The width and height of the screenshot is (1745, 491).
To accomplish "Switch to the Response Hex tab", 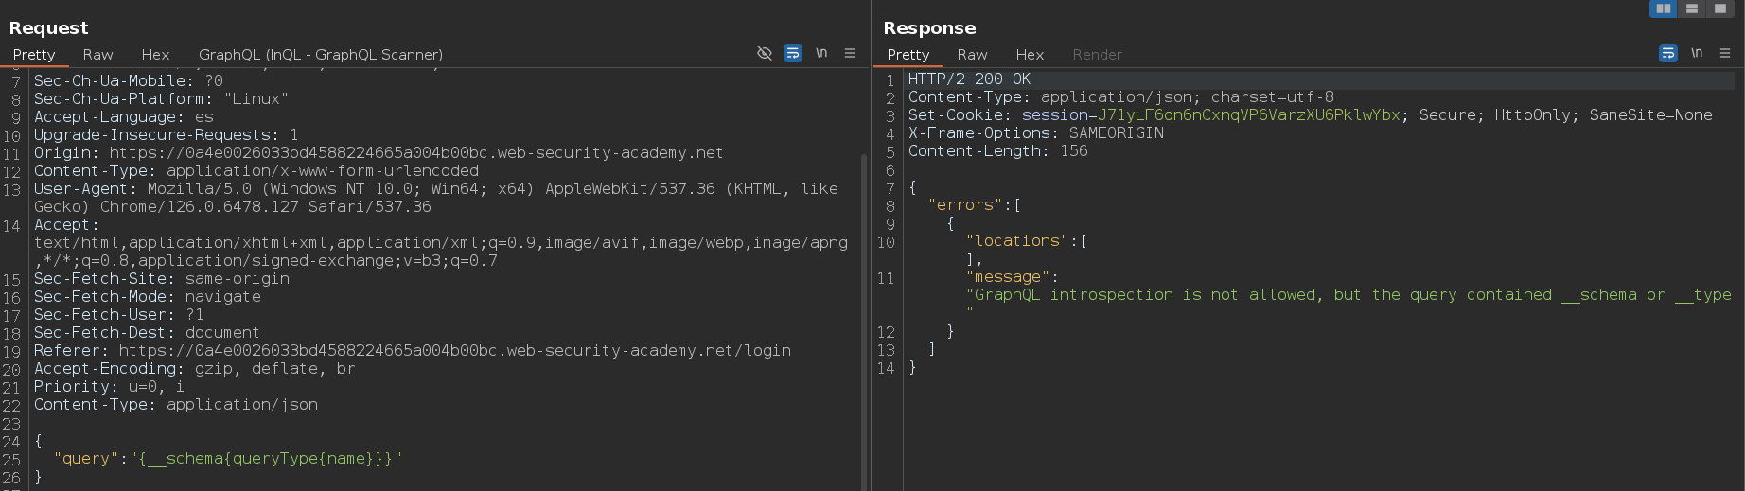I will coord(1030,55).
